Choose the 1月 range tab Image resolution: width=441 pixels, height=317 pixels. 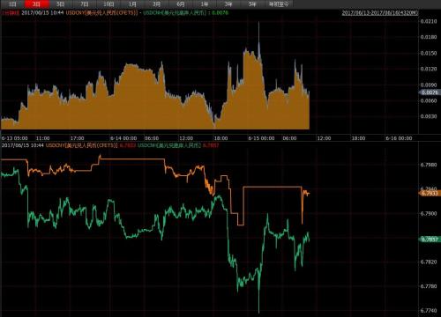point(132,4)
